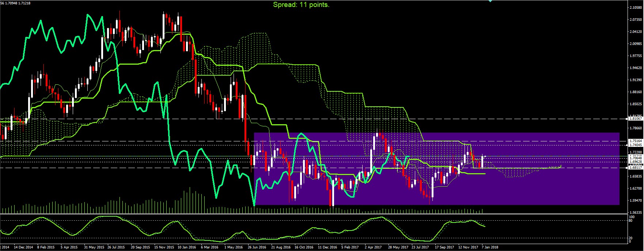This screenshot has height=251, width=644.
Task: Click the '2 Apr 2017' date label
Action: click(x=373, y=247)
